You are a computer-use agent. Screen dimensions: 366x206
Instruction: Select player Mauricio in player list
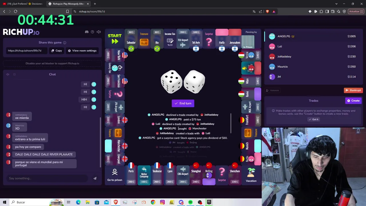click(313, 67)
